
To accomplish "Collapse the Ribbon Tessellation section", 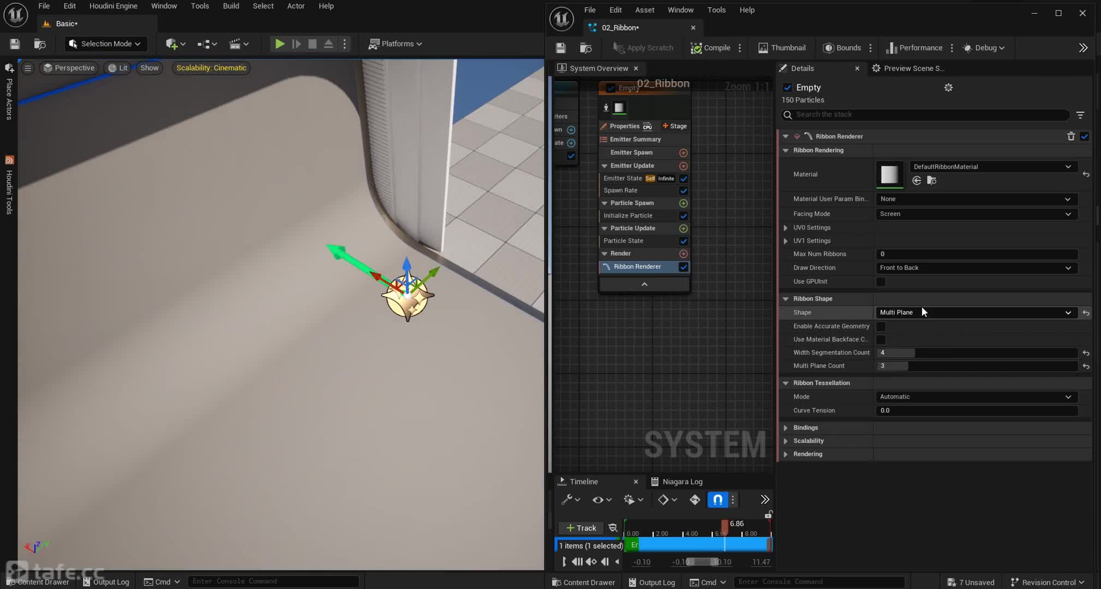I will [786, 383].
